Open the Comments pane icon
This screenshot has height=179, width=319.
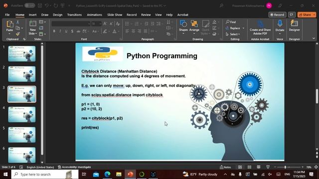pos(292,14)
